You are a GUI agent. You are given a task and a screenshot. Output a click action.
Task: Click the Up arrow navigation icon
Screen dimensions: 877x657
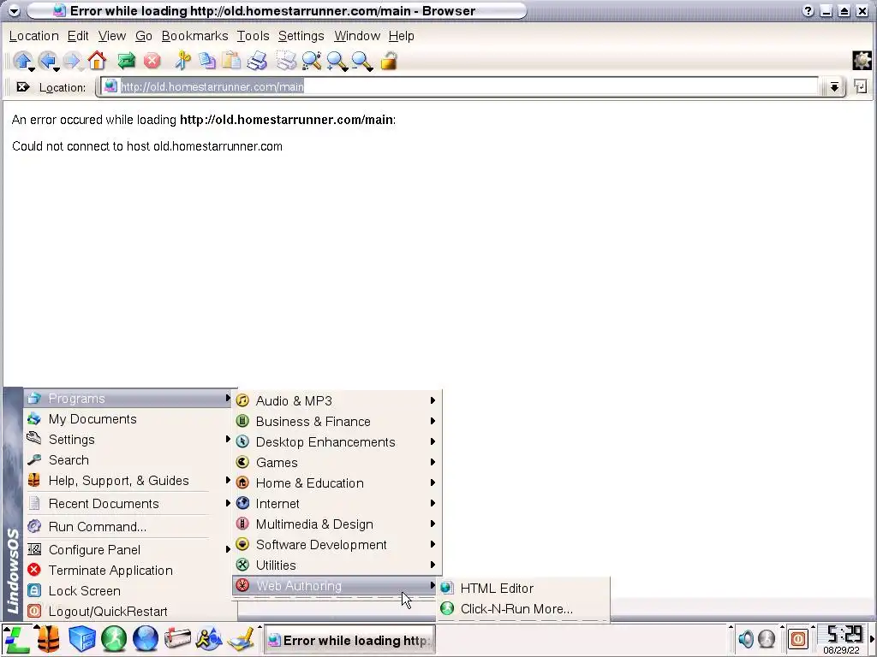click(22, 61)
